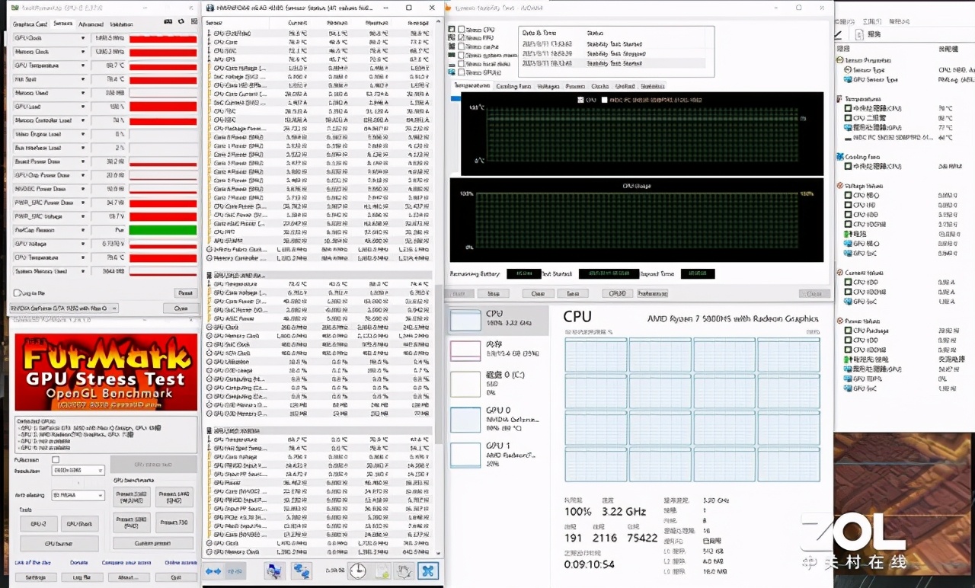Click FurMark GPU Shark button
The height and width of the screenshot is (588, 975).
tap(79, 524)
